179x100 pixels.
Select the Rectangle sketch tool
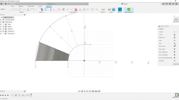(16, 9)
